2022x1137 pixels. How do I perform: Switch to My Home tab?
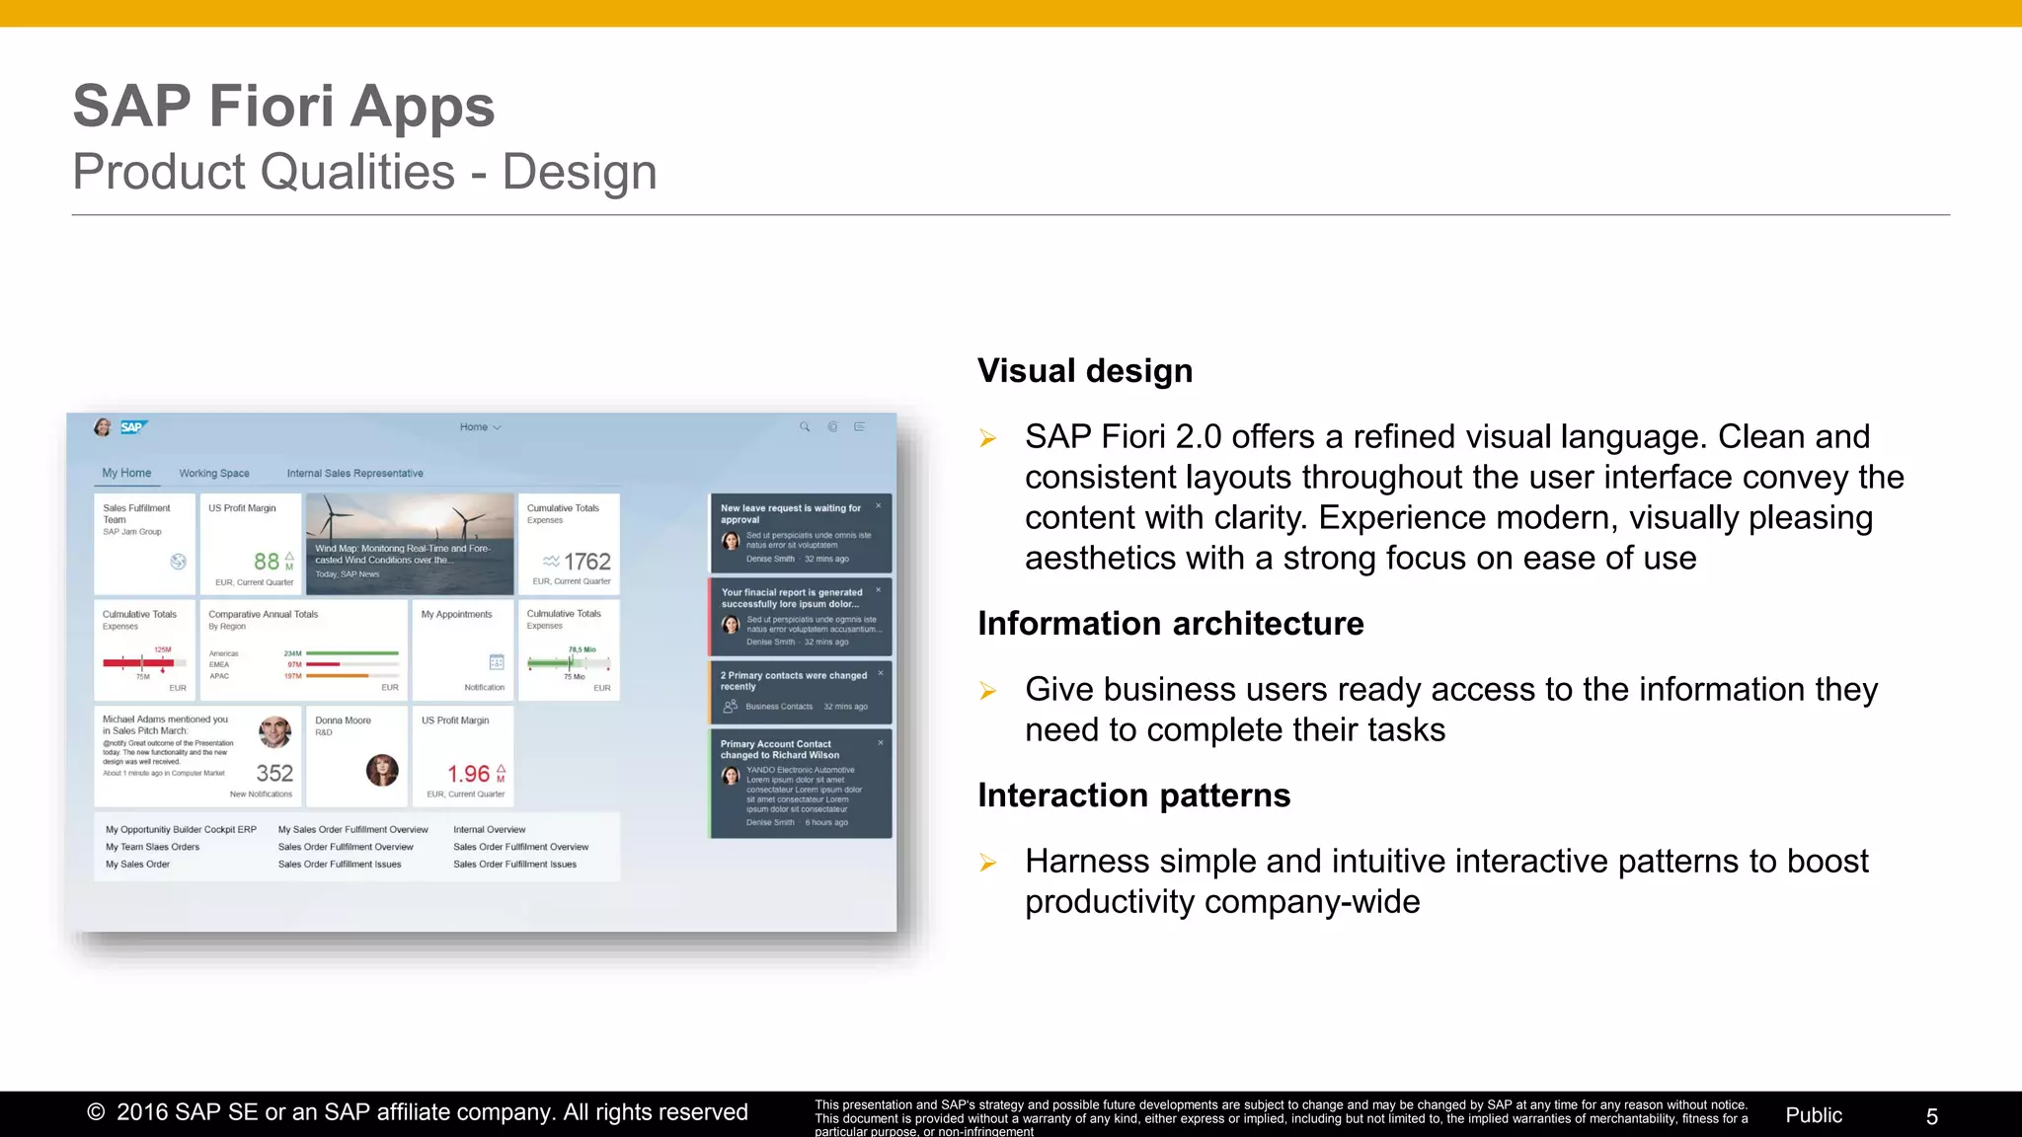click(126, 474)
